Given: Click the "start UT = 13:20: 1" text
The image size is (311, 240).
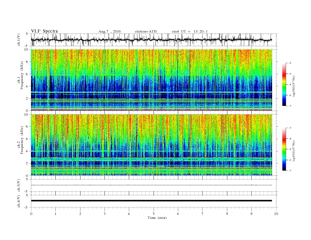Looking at the screenshot, I should 190,31.
